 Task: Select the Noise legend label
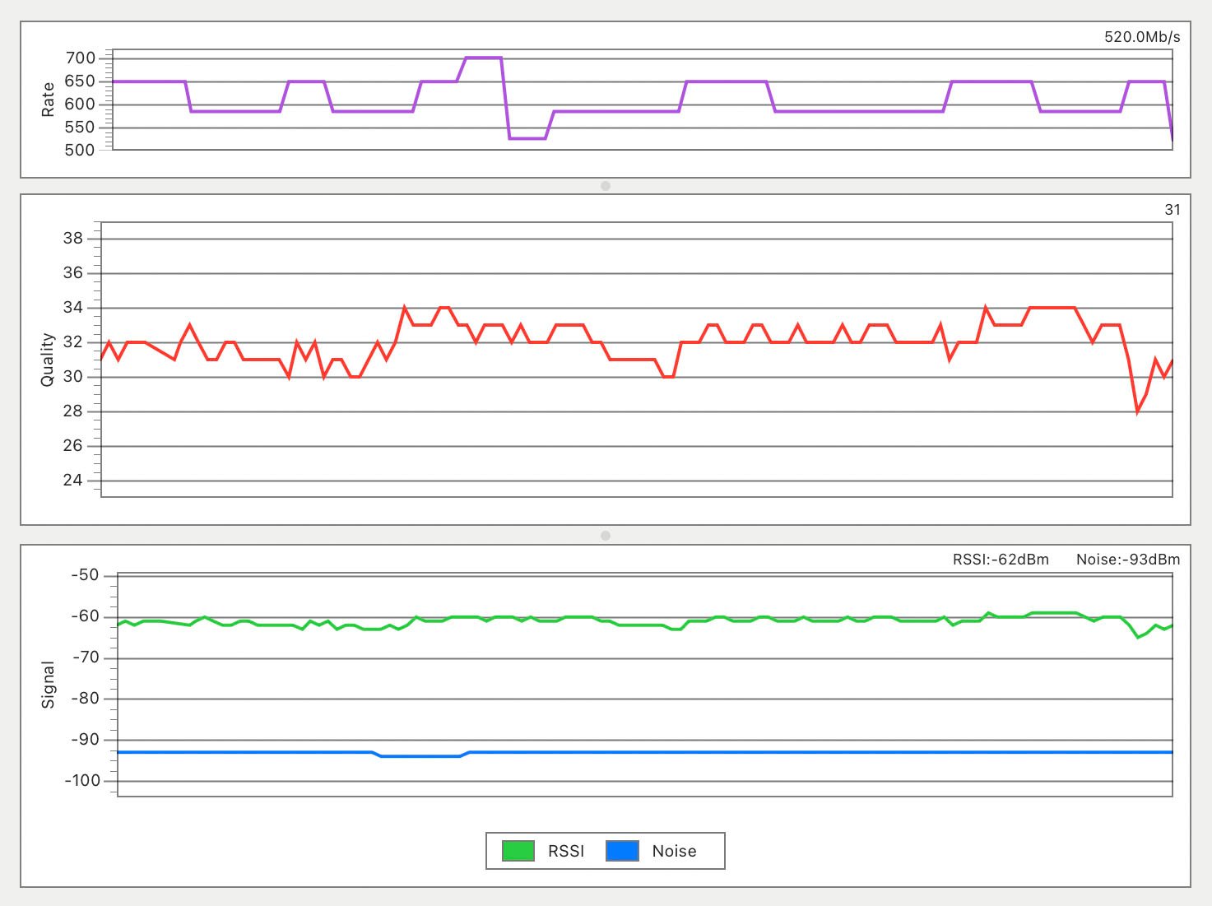[674, 851]
